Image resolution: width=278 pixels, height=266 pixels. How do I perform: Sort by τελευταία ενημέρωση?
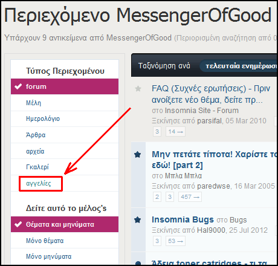pos(239,66)
